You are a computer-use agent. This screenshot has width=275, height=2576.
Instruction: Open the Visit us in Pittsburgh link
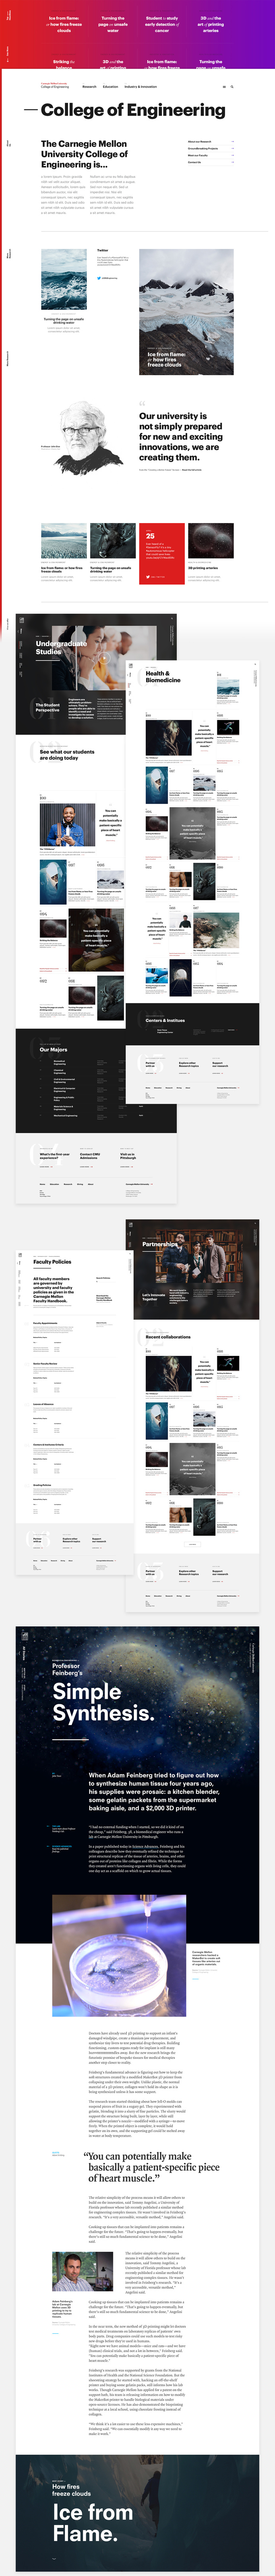point(128,1156)
